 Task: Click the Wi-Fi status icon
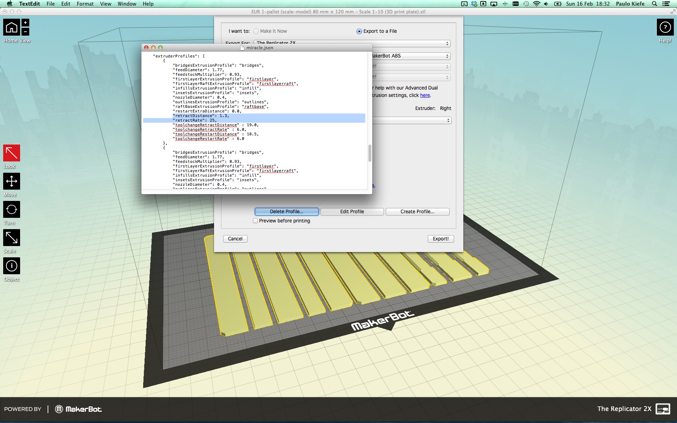tap(536, 4)
